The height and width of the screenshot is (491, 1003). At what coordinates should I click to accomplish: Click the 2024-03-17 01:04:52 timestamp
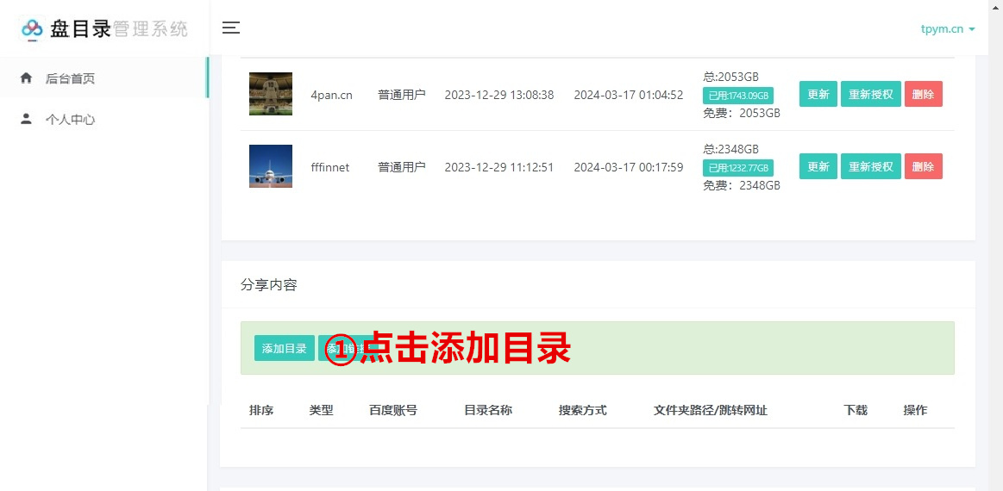[x=628, y=95]
